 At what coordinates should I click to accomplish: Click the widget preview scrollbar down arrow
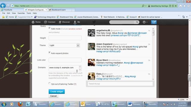(x=153, y=79)
